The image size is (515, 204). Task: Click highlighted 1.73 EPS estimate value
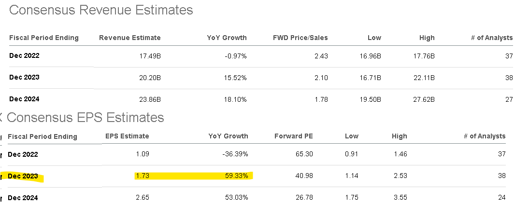coord(142,176)
